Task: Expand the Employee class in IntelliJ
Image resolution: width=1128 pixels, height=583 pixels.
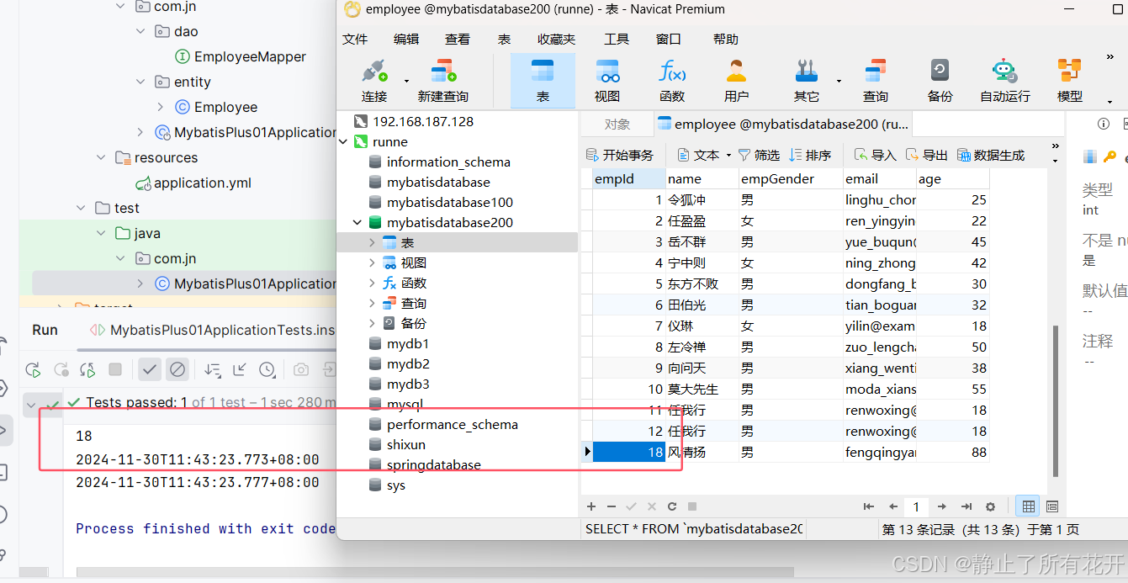Action: tap(160, 107)
